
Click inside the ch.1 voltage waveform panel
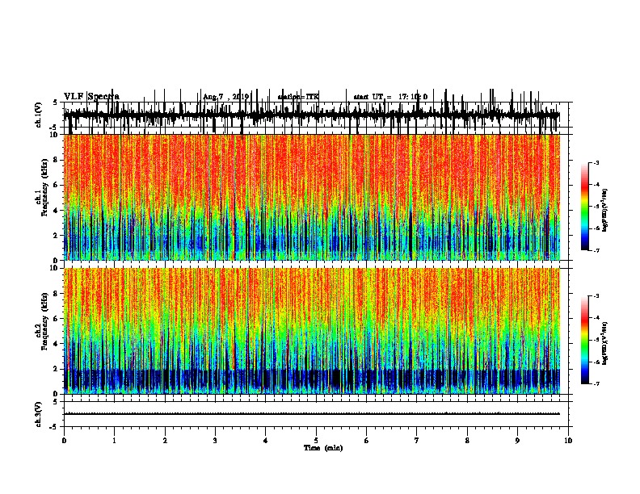[x=316, y=115]
